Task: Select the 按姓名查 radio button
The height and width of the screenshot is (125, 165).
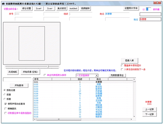Action: pos(5,90)
